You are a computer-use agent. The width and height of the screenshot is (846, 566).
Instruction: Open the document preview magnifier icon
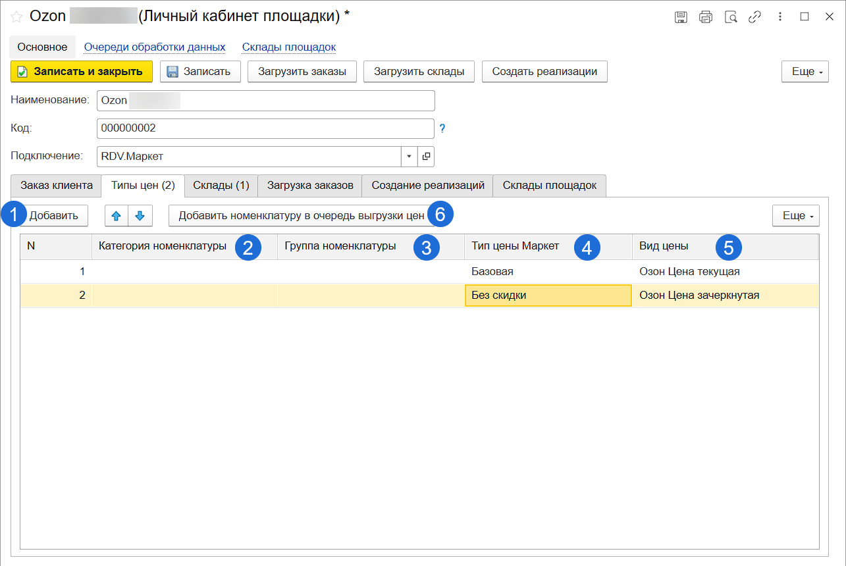(730, 17)
